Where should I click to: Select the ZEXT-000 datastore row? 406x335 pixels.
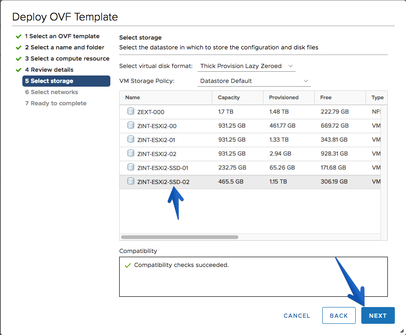pos(250,112)
